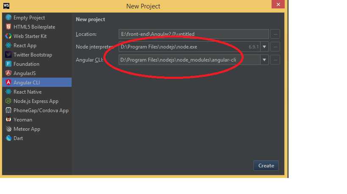Click the Twitter Bootstrap bird icon
347x194 pixels.
[x=8, y=54]
